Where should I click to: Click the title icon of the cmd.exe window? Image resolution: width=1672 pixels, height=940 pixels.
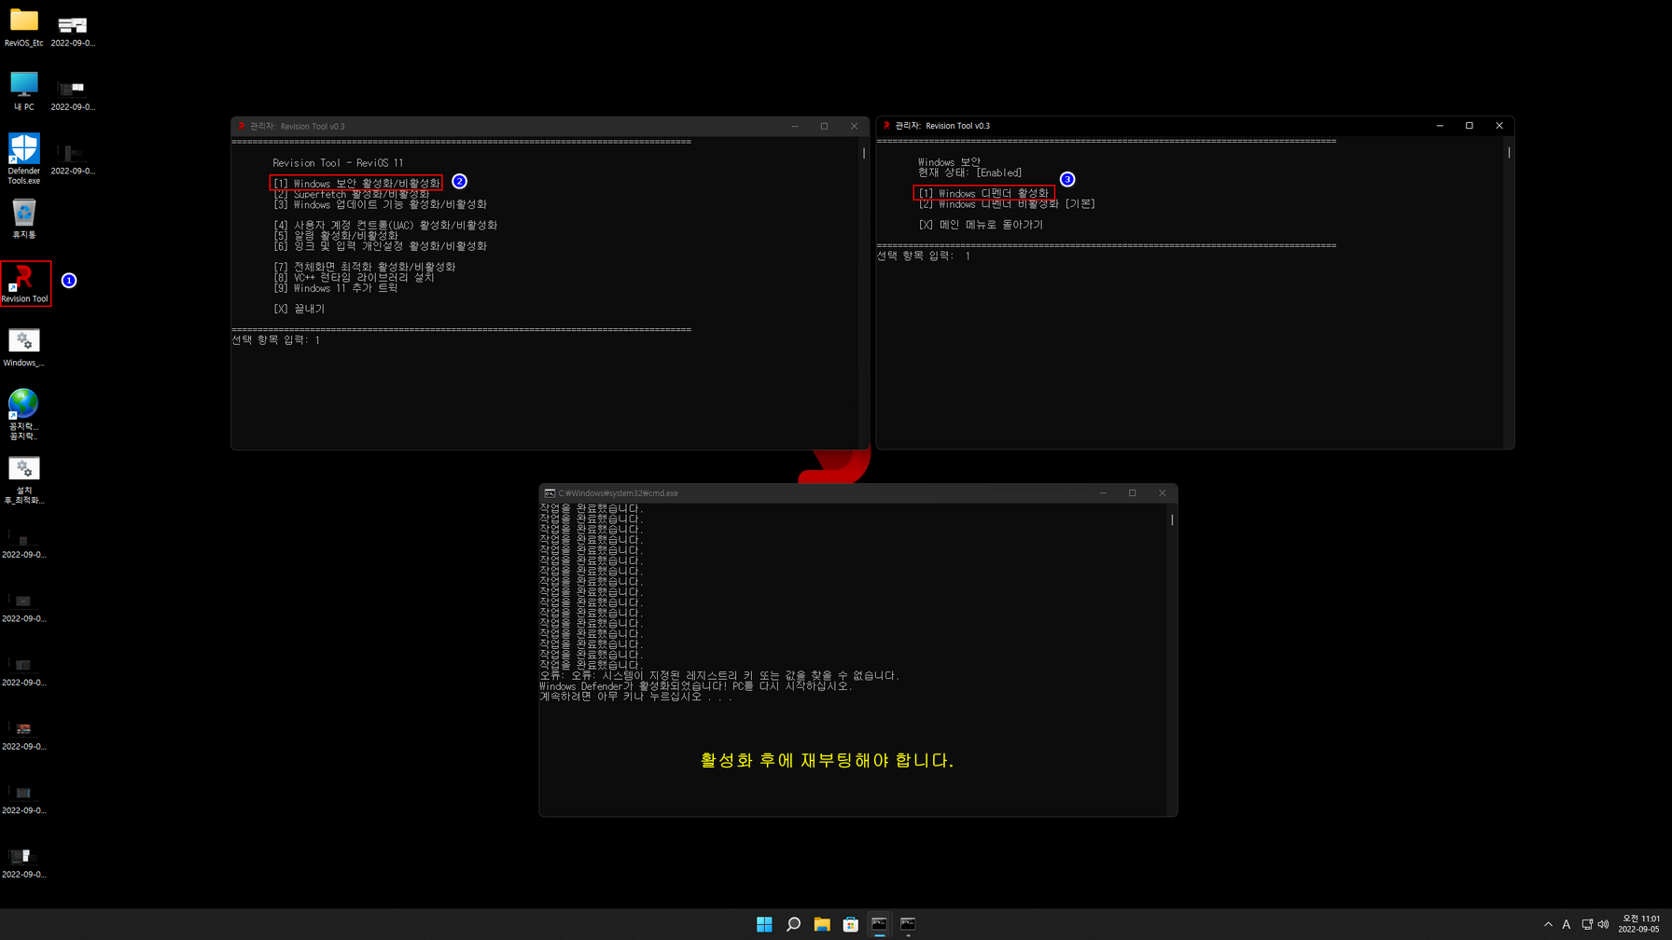[x=550, y=493]
